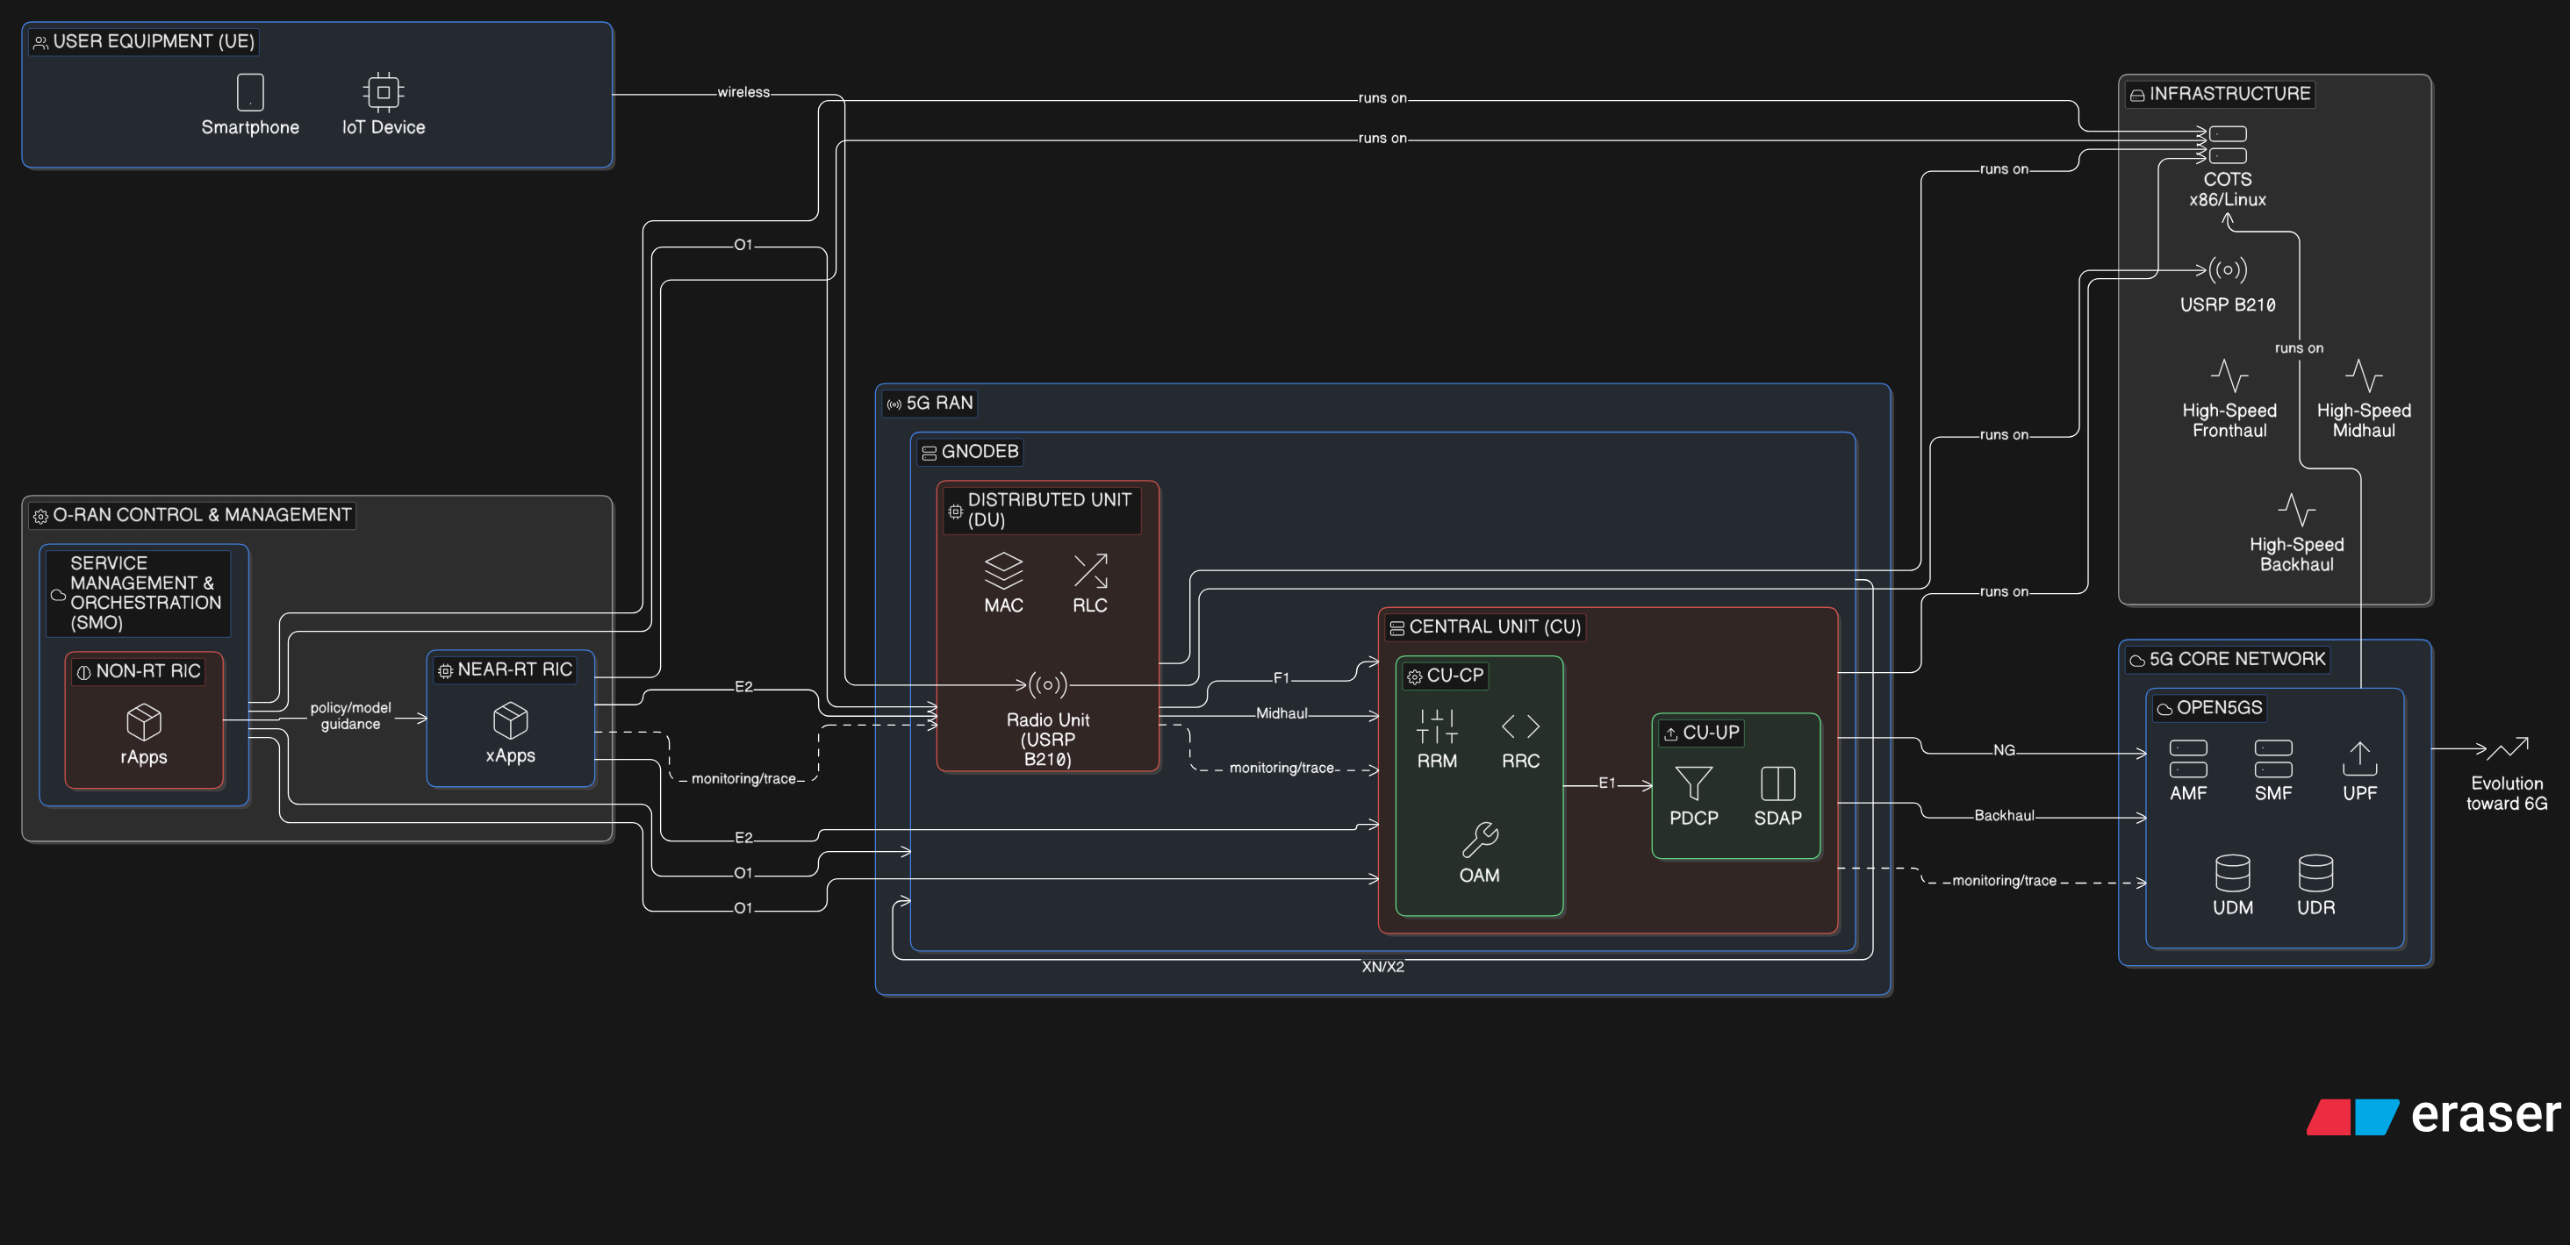Select the IoT Device chip icon

click(x=383, y=92)
